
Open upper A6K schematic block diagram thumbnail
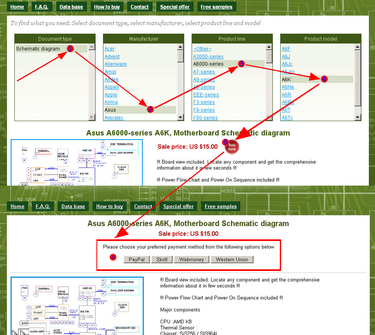click(77, 163)
